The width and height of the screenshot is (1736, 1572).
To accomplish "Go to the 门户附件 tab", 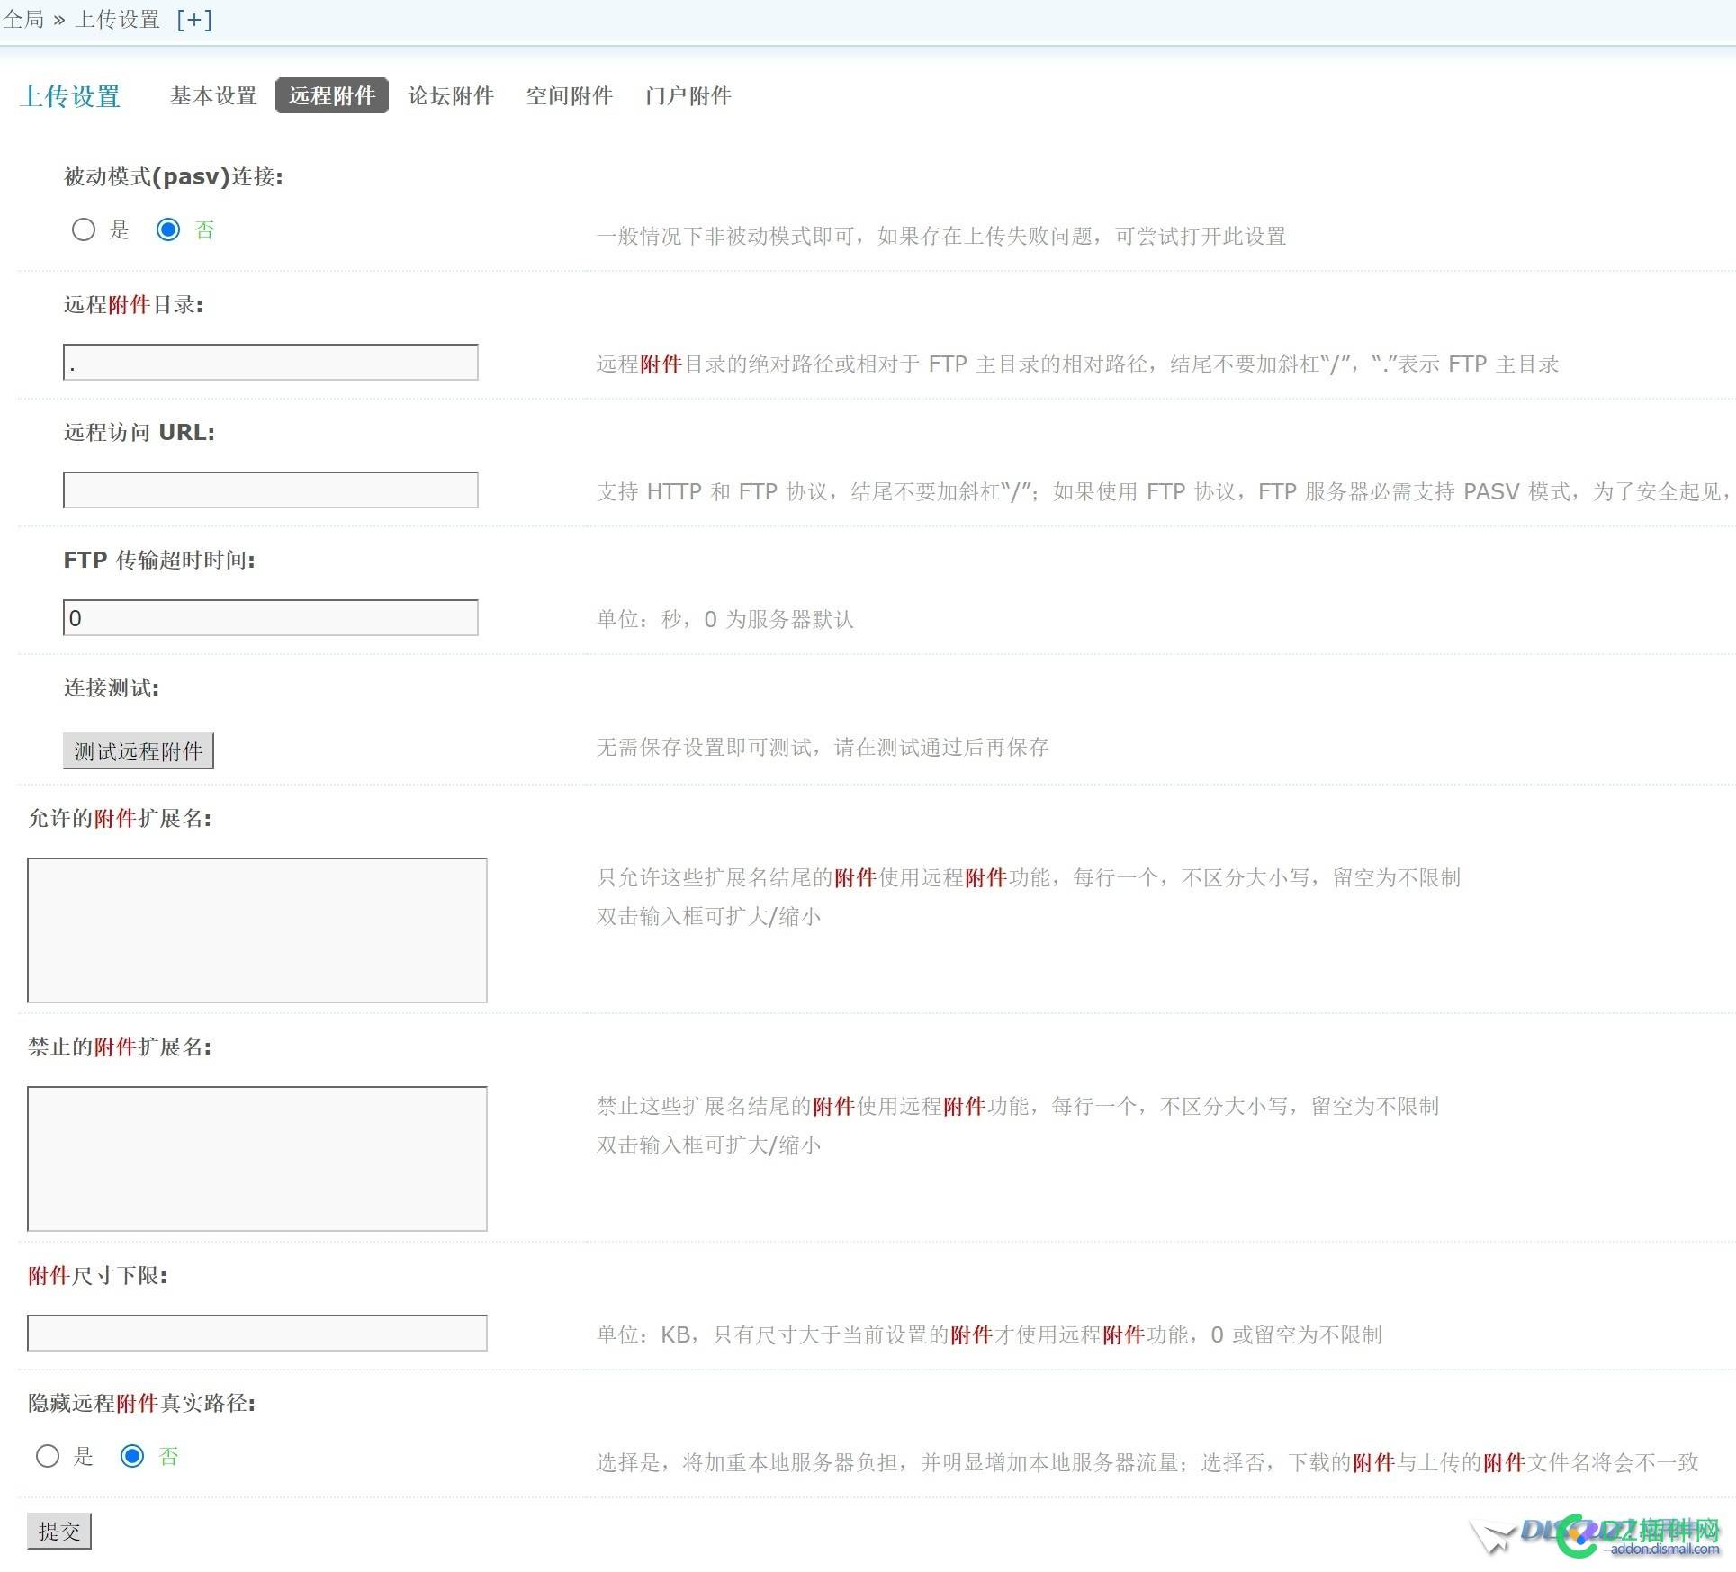I will (688, 95).
